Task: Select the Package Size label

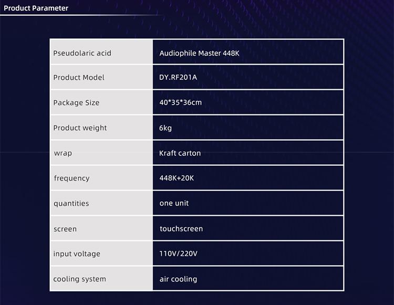Action: [x=76, y=103]
